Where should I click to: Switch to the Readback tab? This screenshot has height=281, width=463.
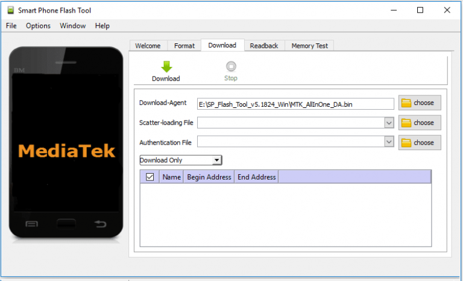tap(264, 46)
